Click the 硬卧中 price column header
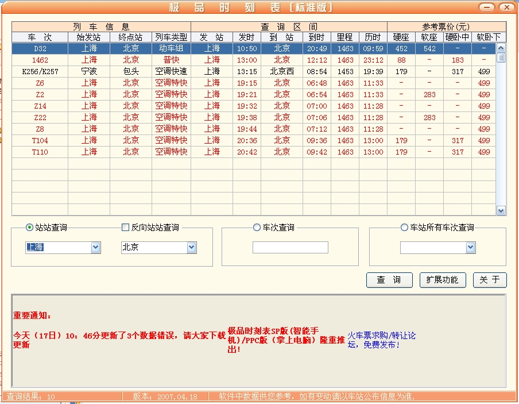This screenshot has height=404, width=519. [x=458, y=37]
